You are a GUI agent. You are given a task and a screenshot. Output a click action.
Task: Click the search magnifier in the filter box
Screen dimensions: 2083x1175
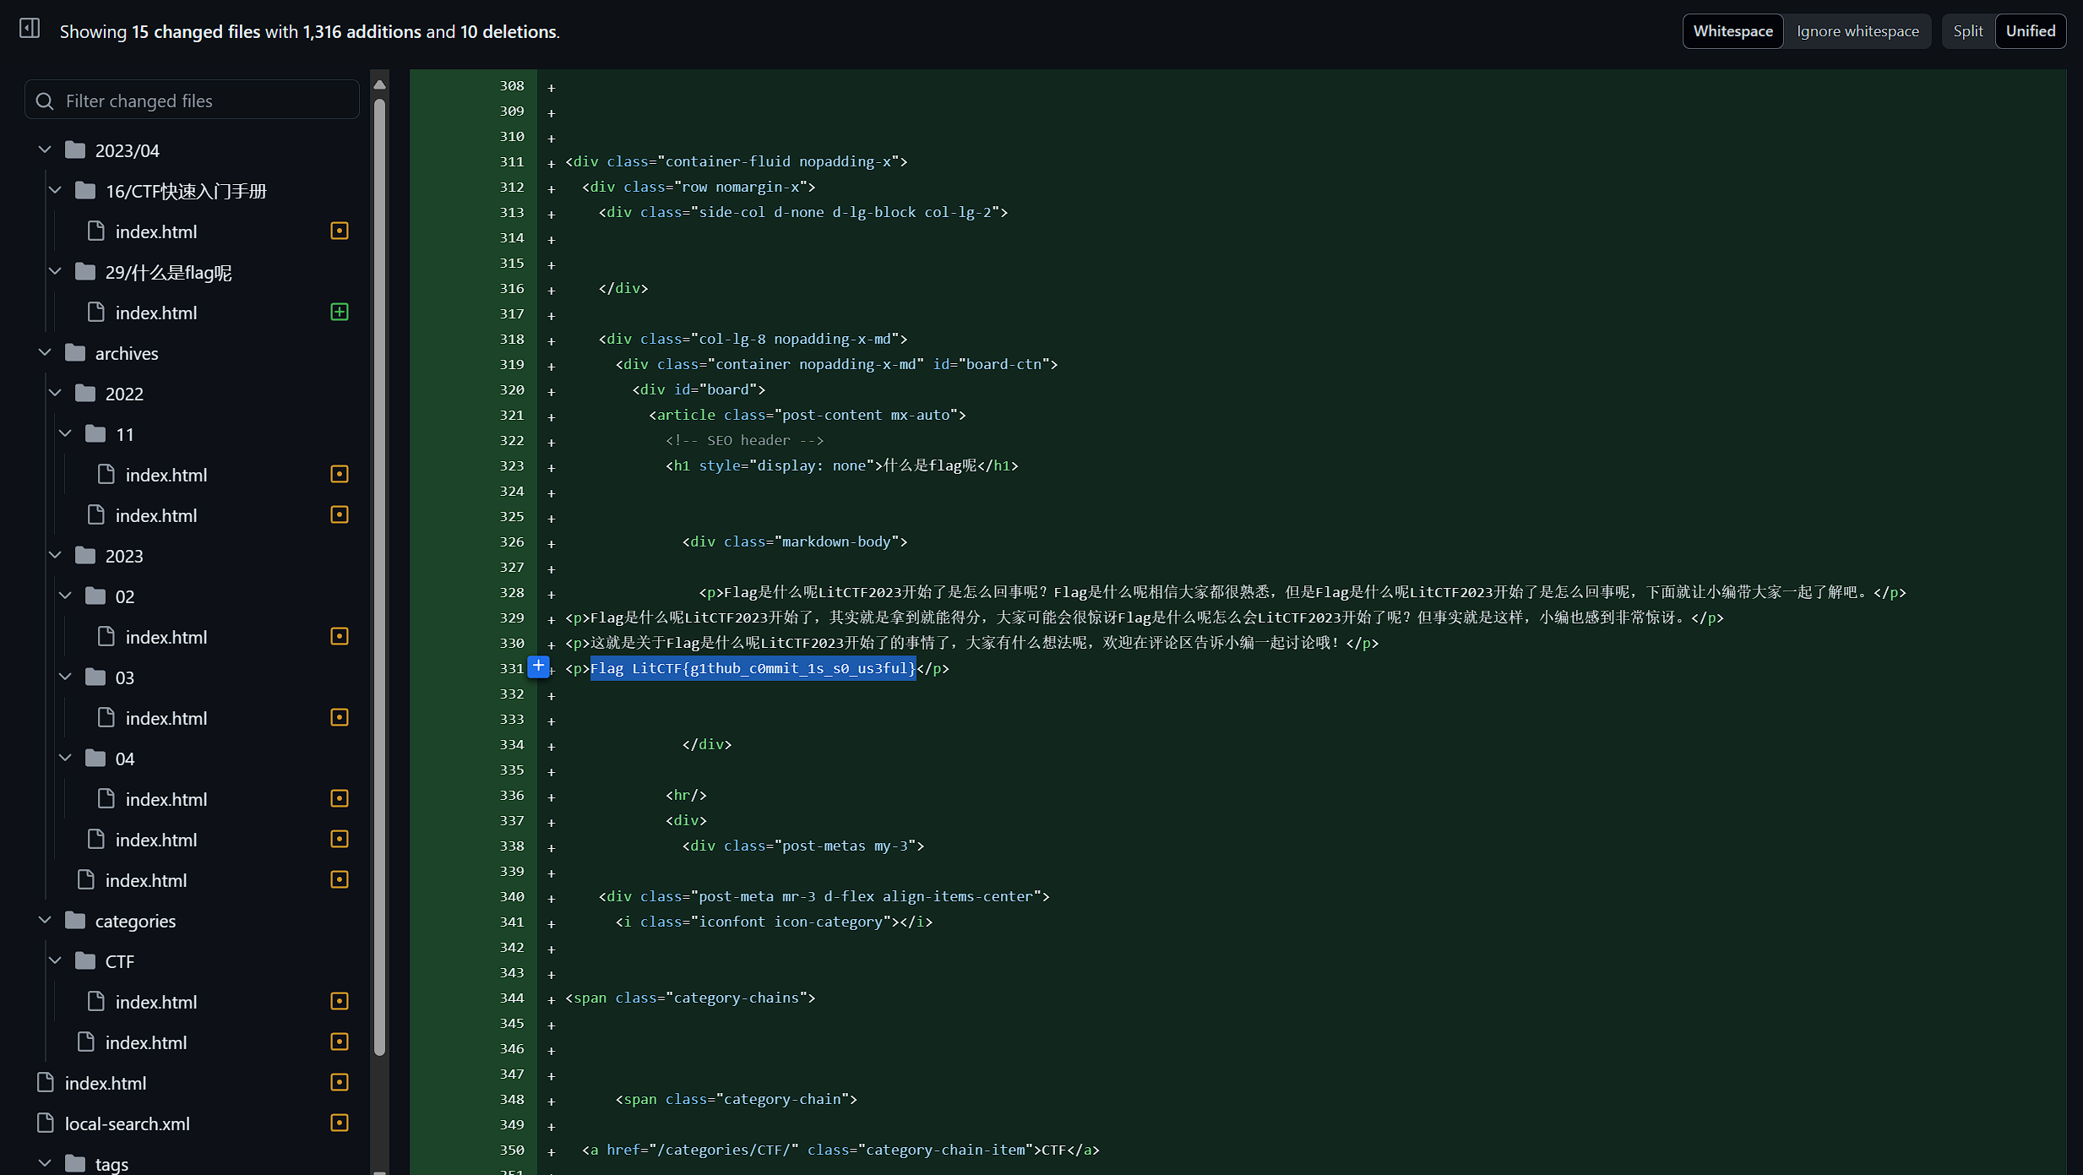[x=46, y=101]
